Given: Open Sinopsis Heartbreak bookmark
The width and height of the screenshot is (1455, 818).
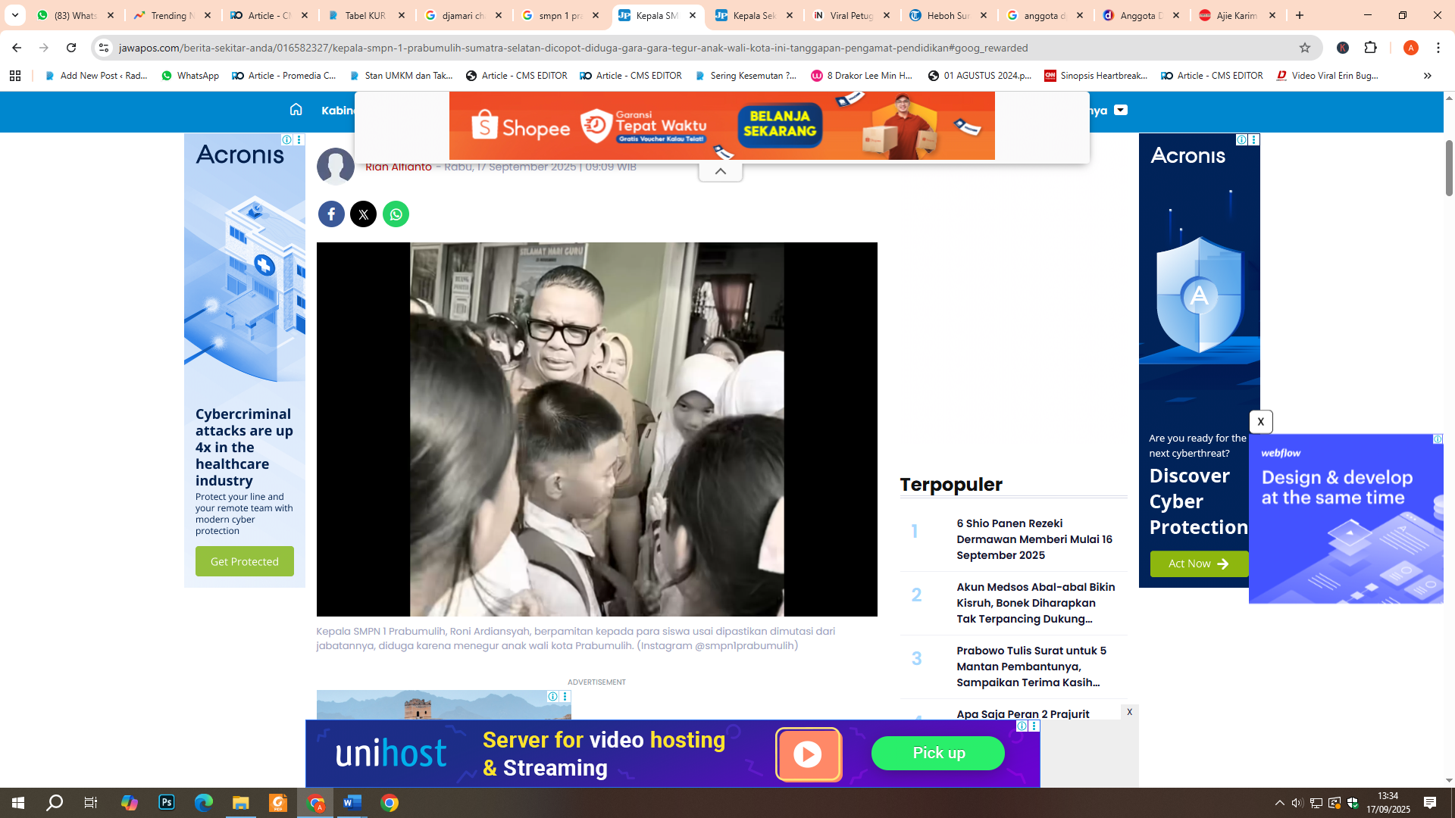Looking at the screenshot, I should point(1096,76).
